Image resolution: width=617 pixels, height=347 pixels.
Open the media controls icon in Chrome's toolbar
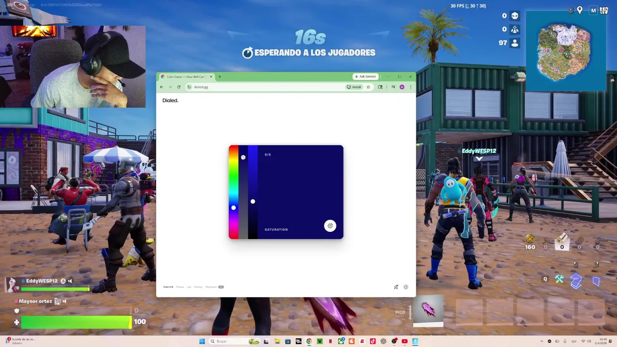(x=393, y=87)
